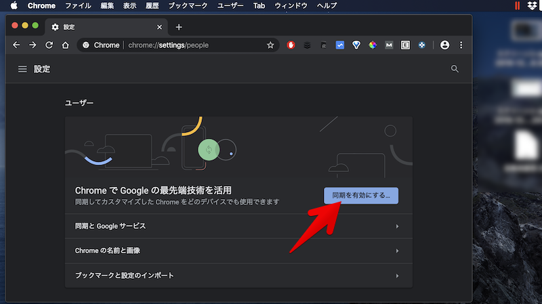The height and width of the screenshot is (304, 542).
Task: Click the red hand blocker extension icon
Action: click(x=291, y=45)
